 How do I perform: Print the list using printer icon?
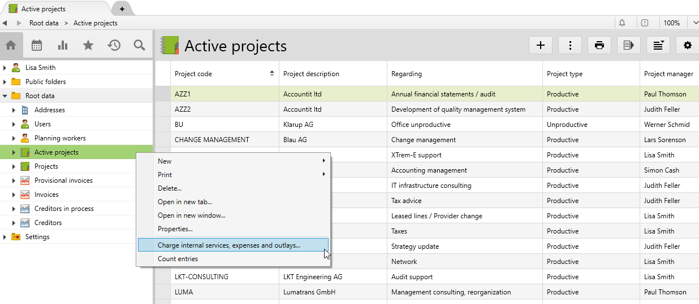[599, 46]
